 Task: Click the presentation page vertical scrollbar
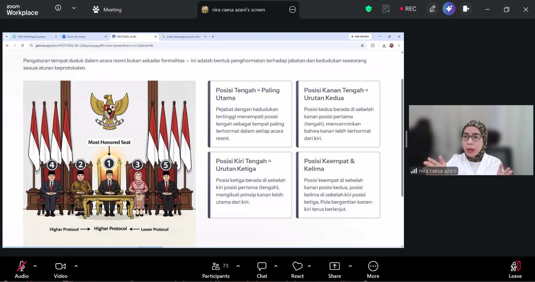coord(402,138)
